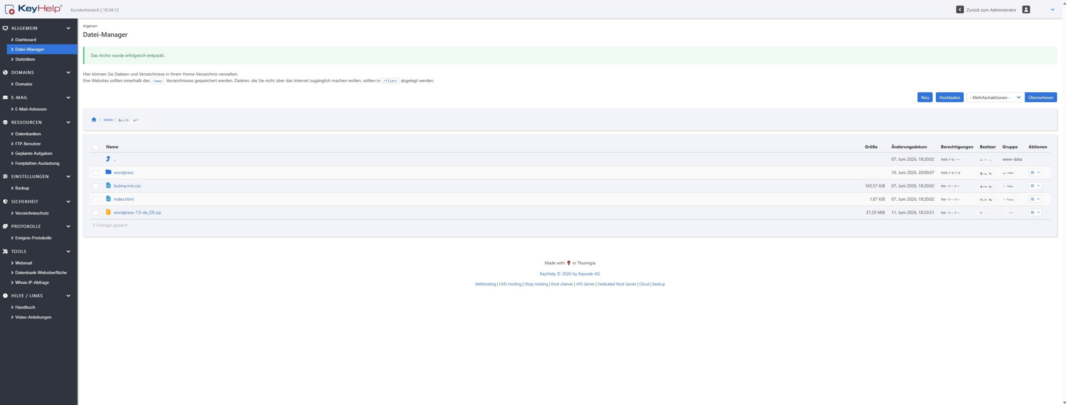
Task: Open the index.html file link
Action: [x=123, y=199]
